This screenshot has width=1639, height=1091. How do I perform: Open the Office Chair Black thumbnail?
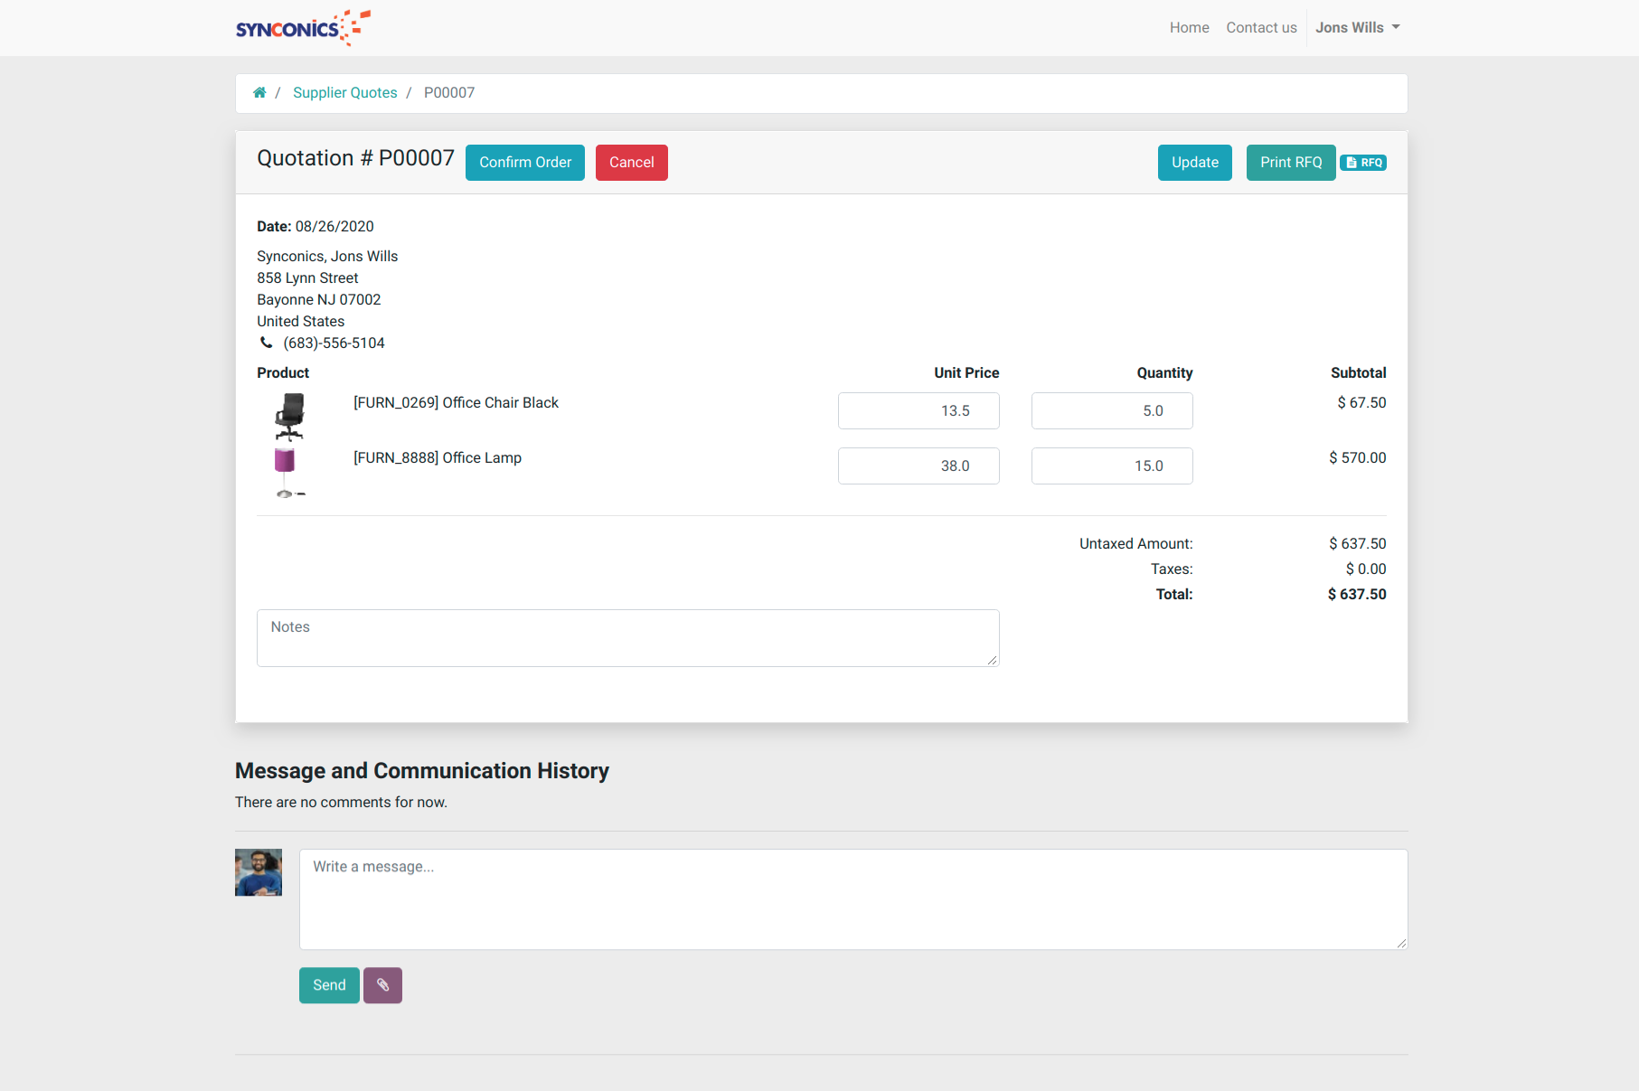point(289,416)
